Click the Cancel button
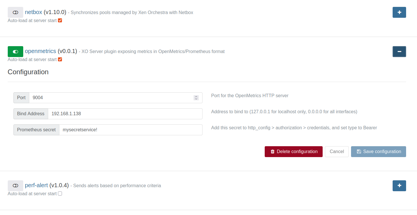Image resolution: width=417 pixels, height=215 pixels. pyautogui.click(x=337, y=152)
